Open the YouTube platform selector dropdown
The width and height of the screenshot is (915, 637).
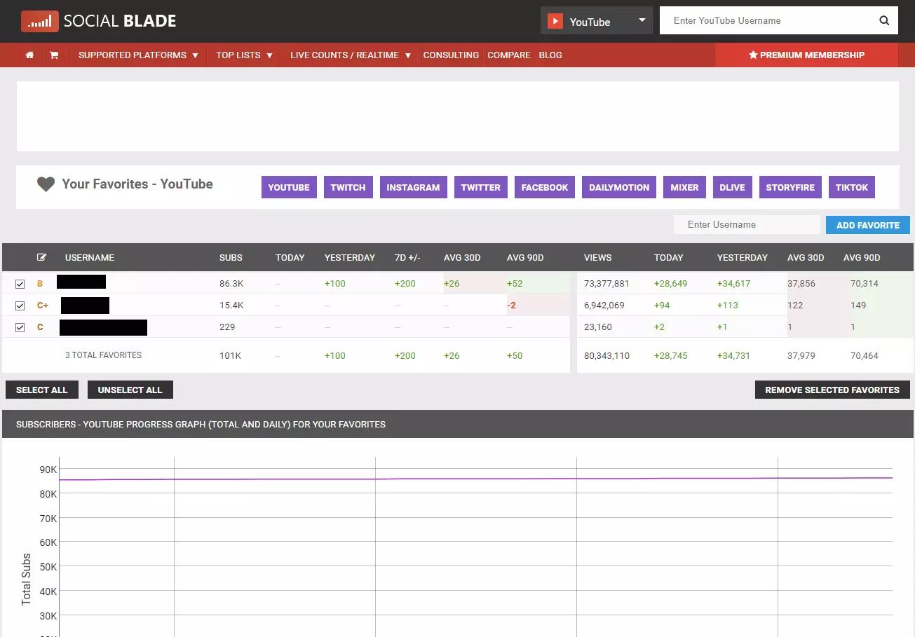click(597, 21)
